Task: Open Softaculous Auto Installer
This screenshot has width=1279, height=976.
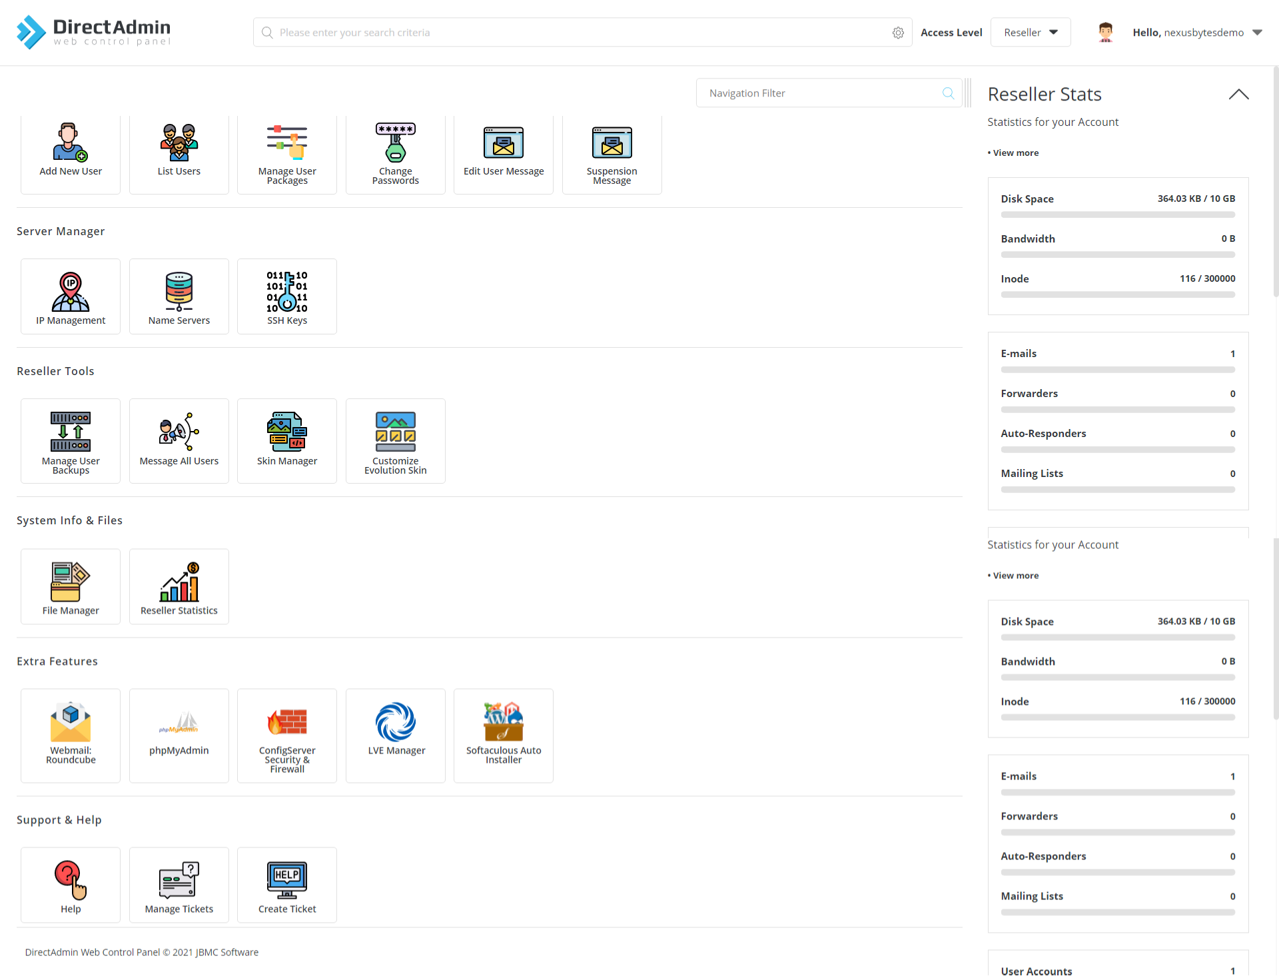Action: [504, 735]
